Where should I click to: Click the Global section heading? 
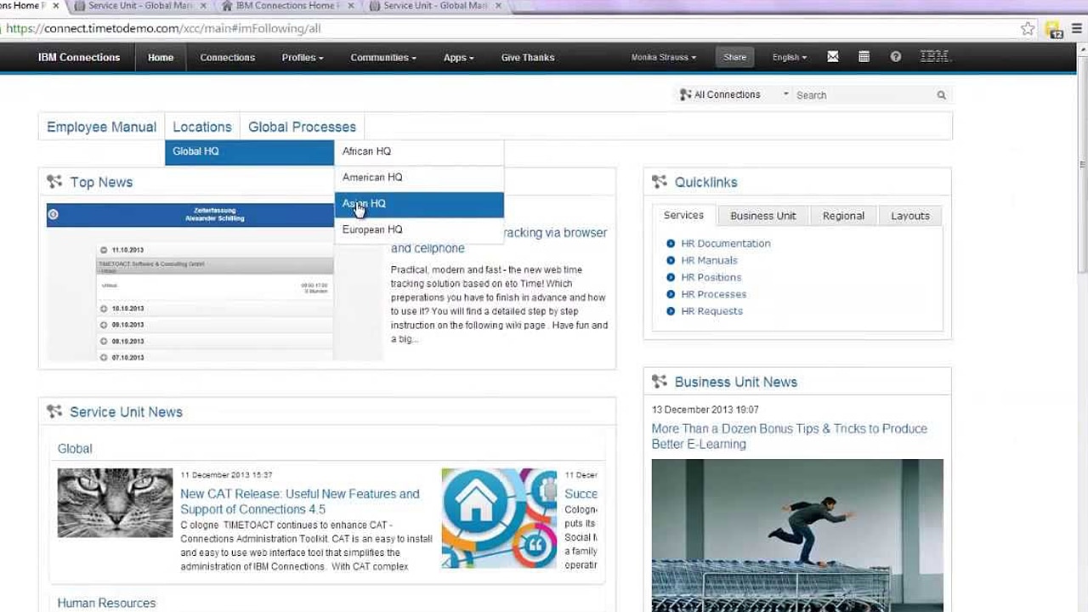[x=75, y=449]
